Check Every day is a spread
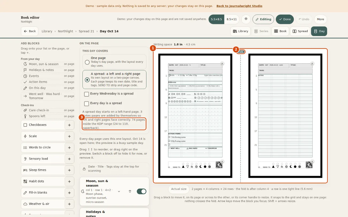 point(86,104)
